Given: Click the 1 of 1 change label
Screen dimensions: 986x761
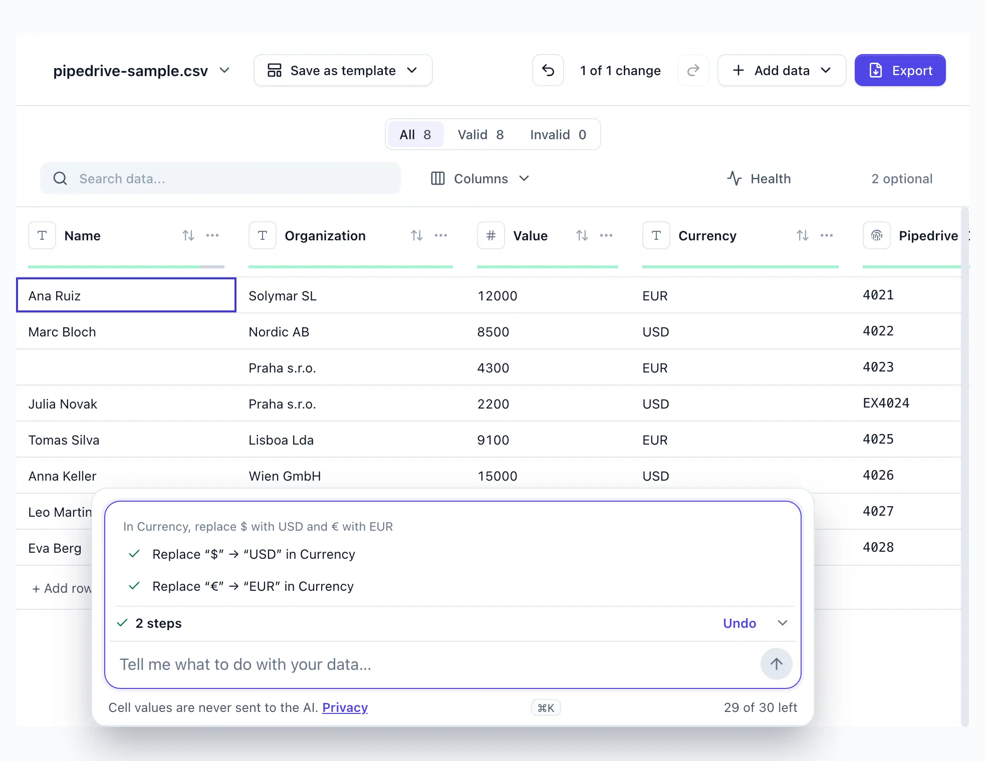Looking at the screenshot, I should pos(620,71).
